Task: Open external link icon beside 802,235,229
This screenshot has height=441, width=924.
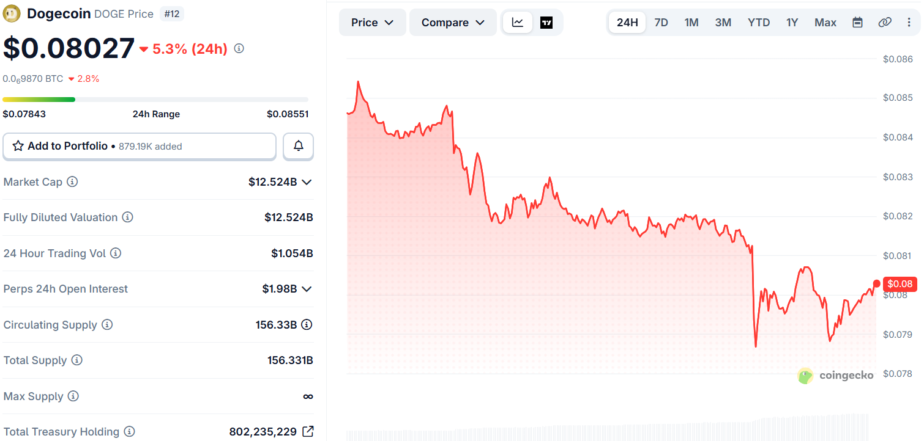Action: pyautogui.click(x=308, y=431)
